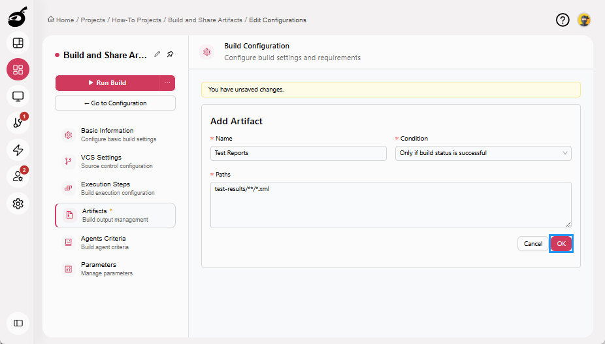605x344 pixels.
Task: Open the user settings icon with badge
Action: pyautogui.click(x=18, y=177)
